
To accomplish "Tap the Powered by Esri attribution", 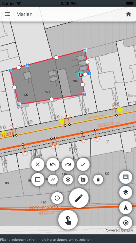I will 119,230.
